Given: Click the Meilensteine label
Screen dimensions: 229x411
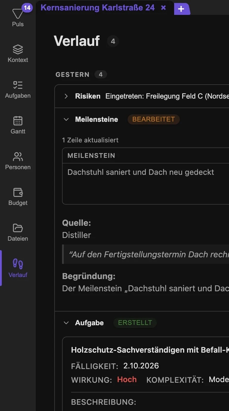Looking at the screenshot, I should point(97,119).
